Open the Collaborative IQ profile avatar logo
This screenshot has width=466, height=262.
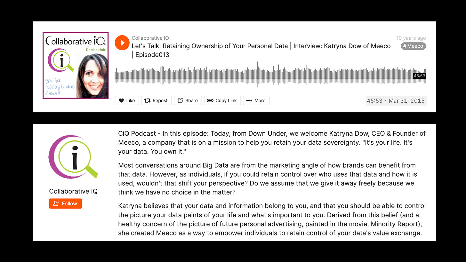point(73,157)
